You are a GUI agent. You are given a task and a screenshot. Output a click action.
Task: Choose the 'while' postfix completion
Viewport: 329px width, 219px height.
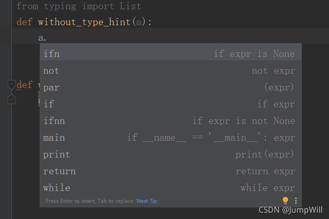click(x=171, y=188)
